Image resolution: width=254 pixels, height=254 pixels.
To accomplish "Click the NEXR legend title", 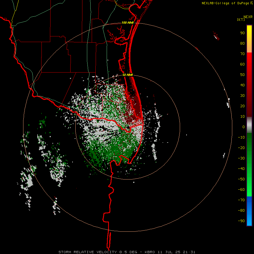I will click(248, 17).
